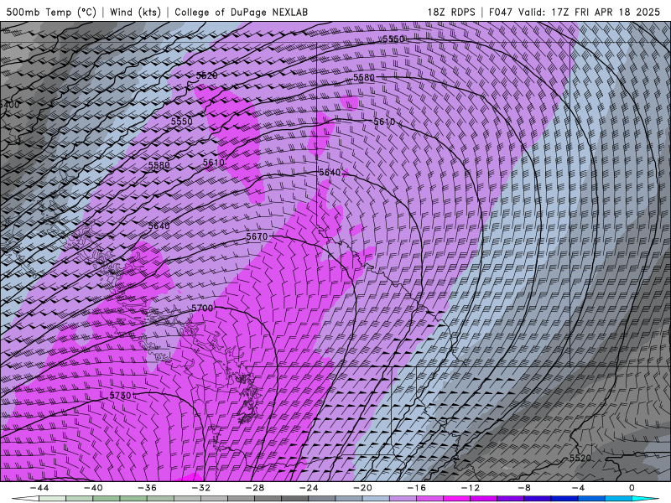The height and width of the screenshot is (503, 671).
Task: Click the 5610 contour label next to the left-side 5580
Action: pyautogui.click(x=214, y=163)
